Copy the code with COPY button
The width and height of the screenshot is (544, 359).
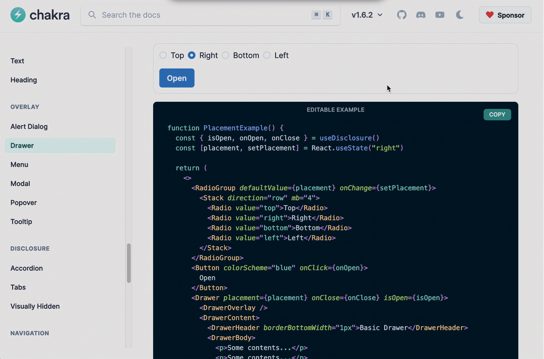[x=497, y=115]
